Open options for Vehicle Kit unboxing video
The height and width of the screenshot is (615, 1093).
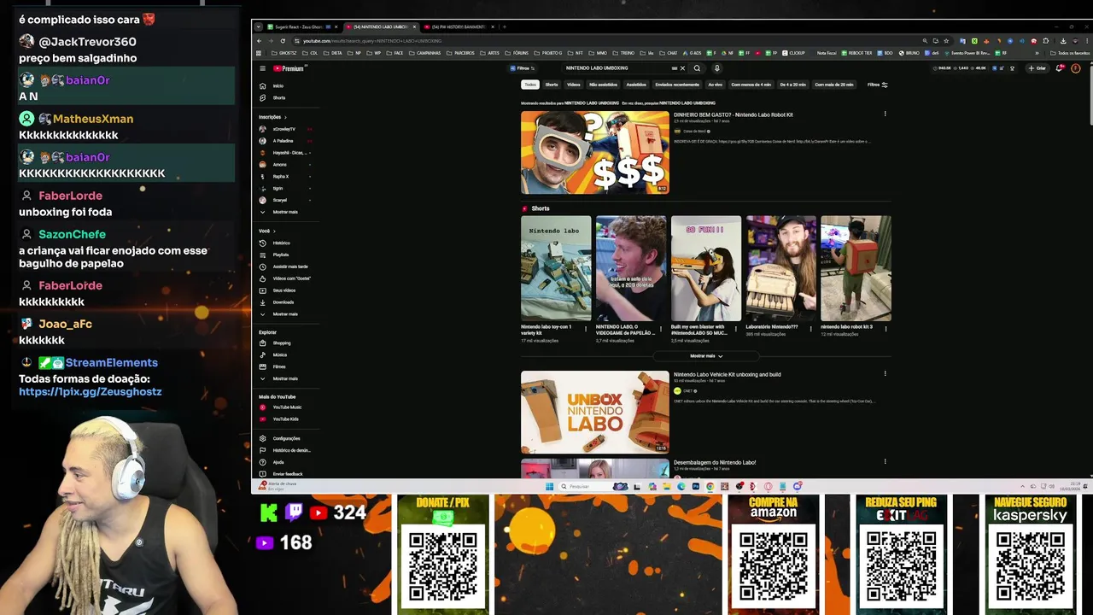tap(885, 373)
